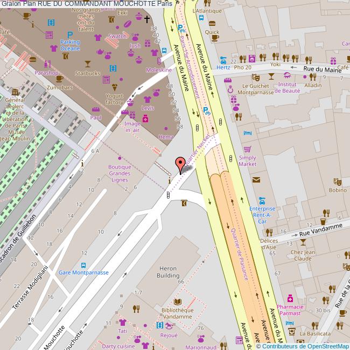The height and width of the screenshot is (350, 350).
Task: Select the Bobino theatre masks icon
Action: pyautogui.click(x=338, y=182)
